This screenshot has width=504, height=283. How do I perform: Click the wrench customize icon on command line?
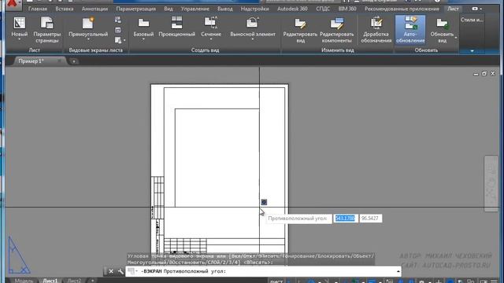120,271
